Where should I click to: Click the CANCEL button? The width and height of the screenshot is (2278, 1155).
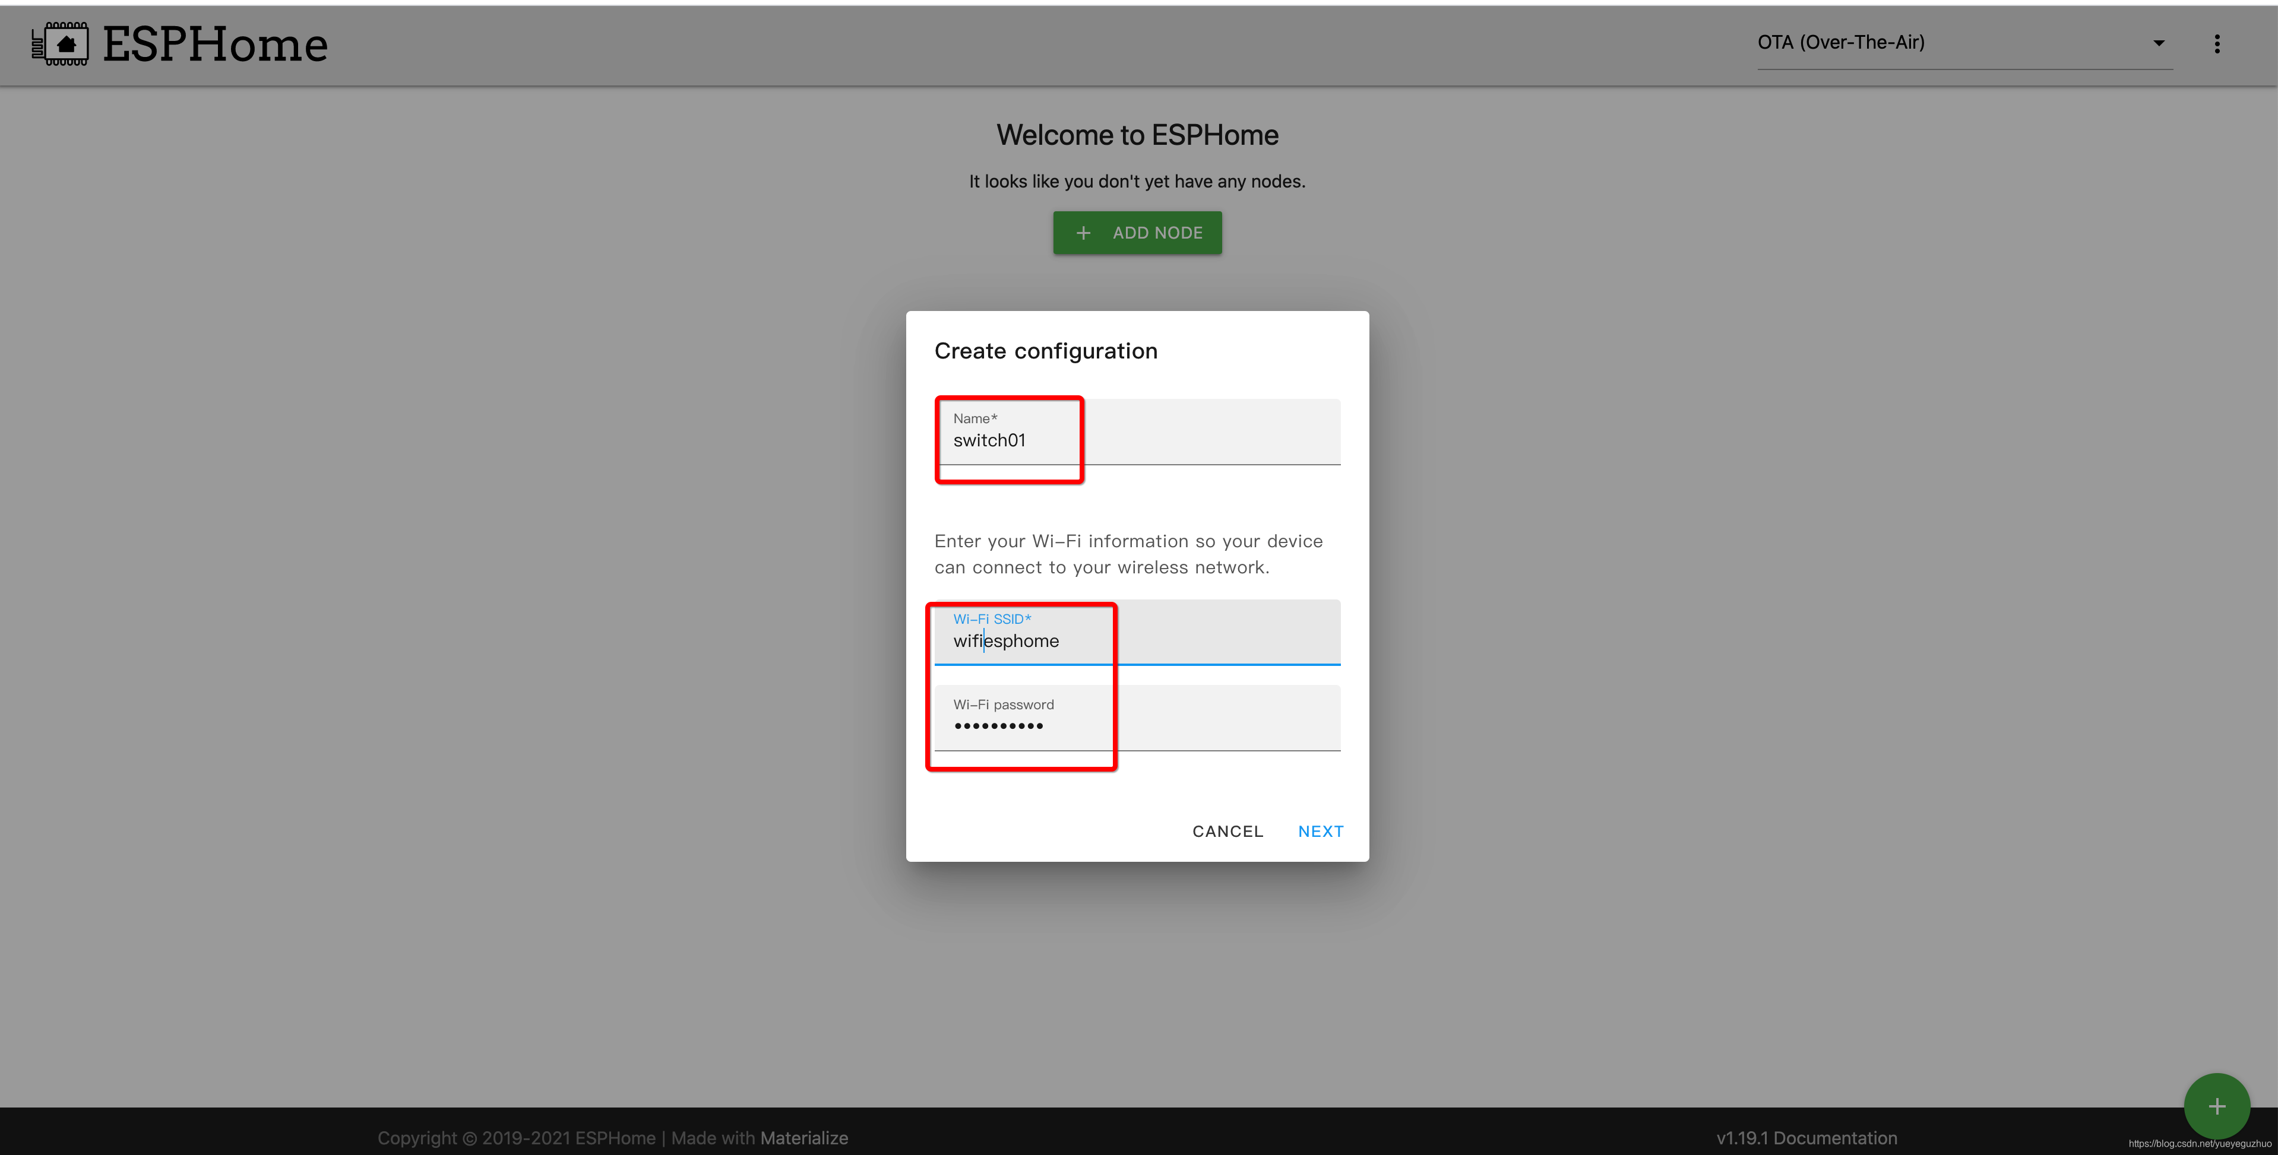[1227, 831]
